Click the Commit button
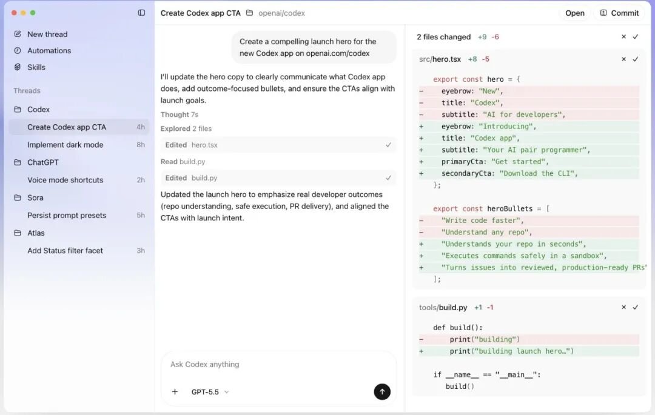The height and width of the screenshot is (415, 655). (620, 13)
